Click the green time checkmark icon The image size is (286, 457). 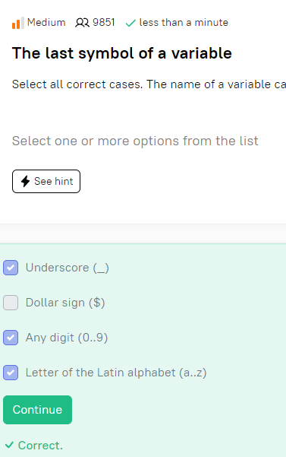[130, 23]
